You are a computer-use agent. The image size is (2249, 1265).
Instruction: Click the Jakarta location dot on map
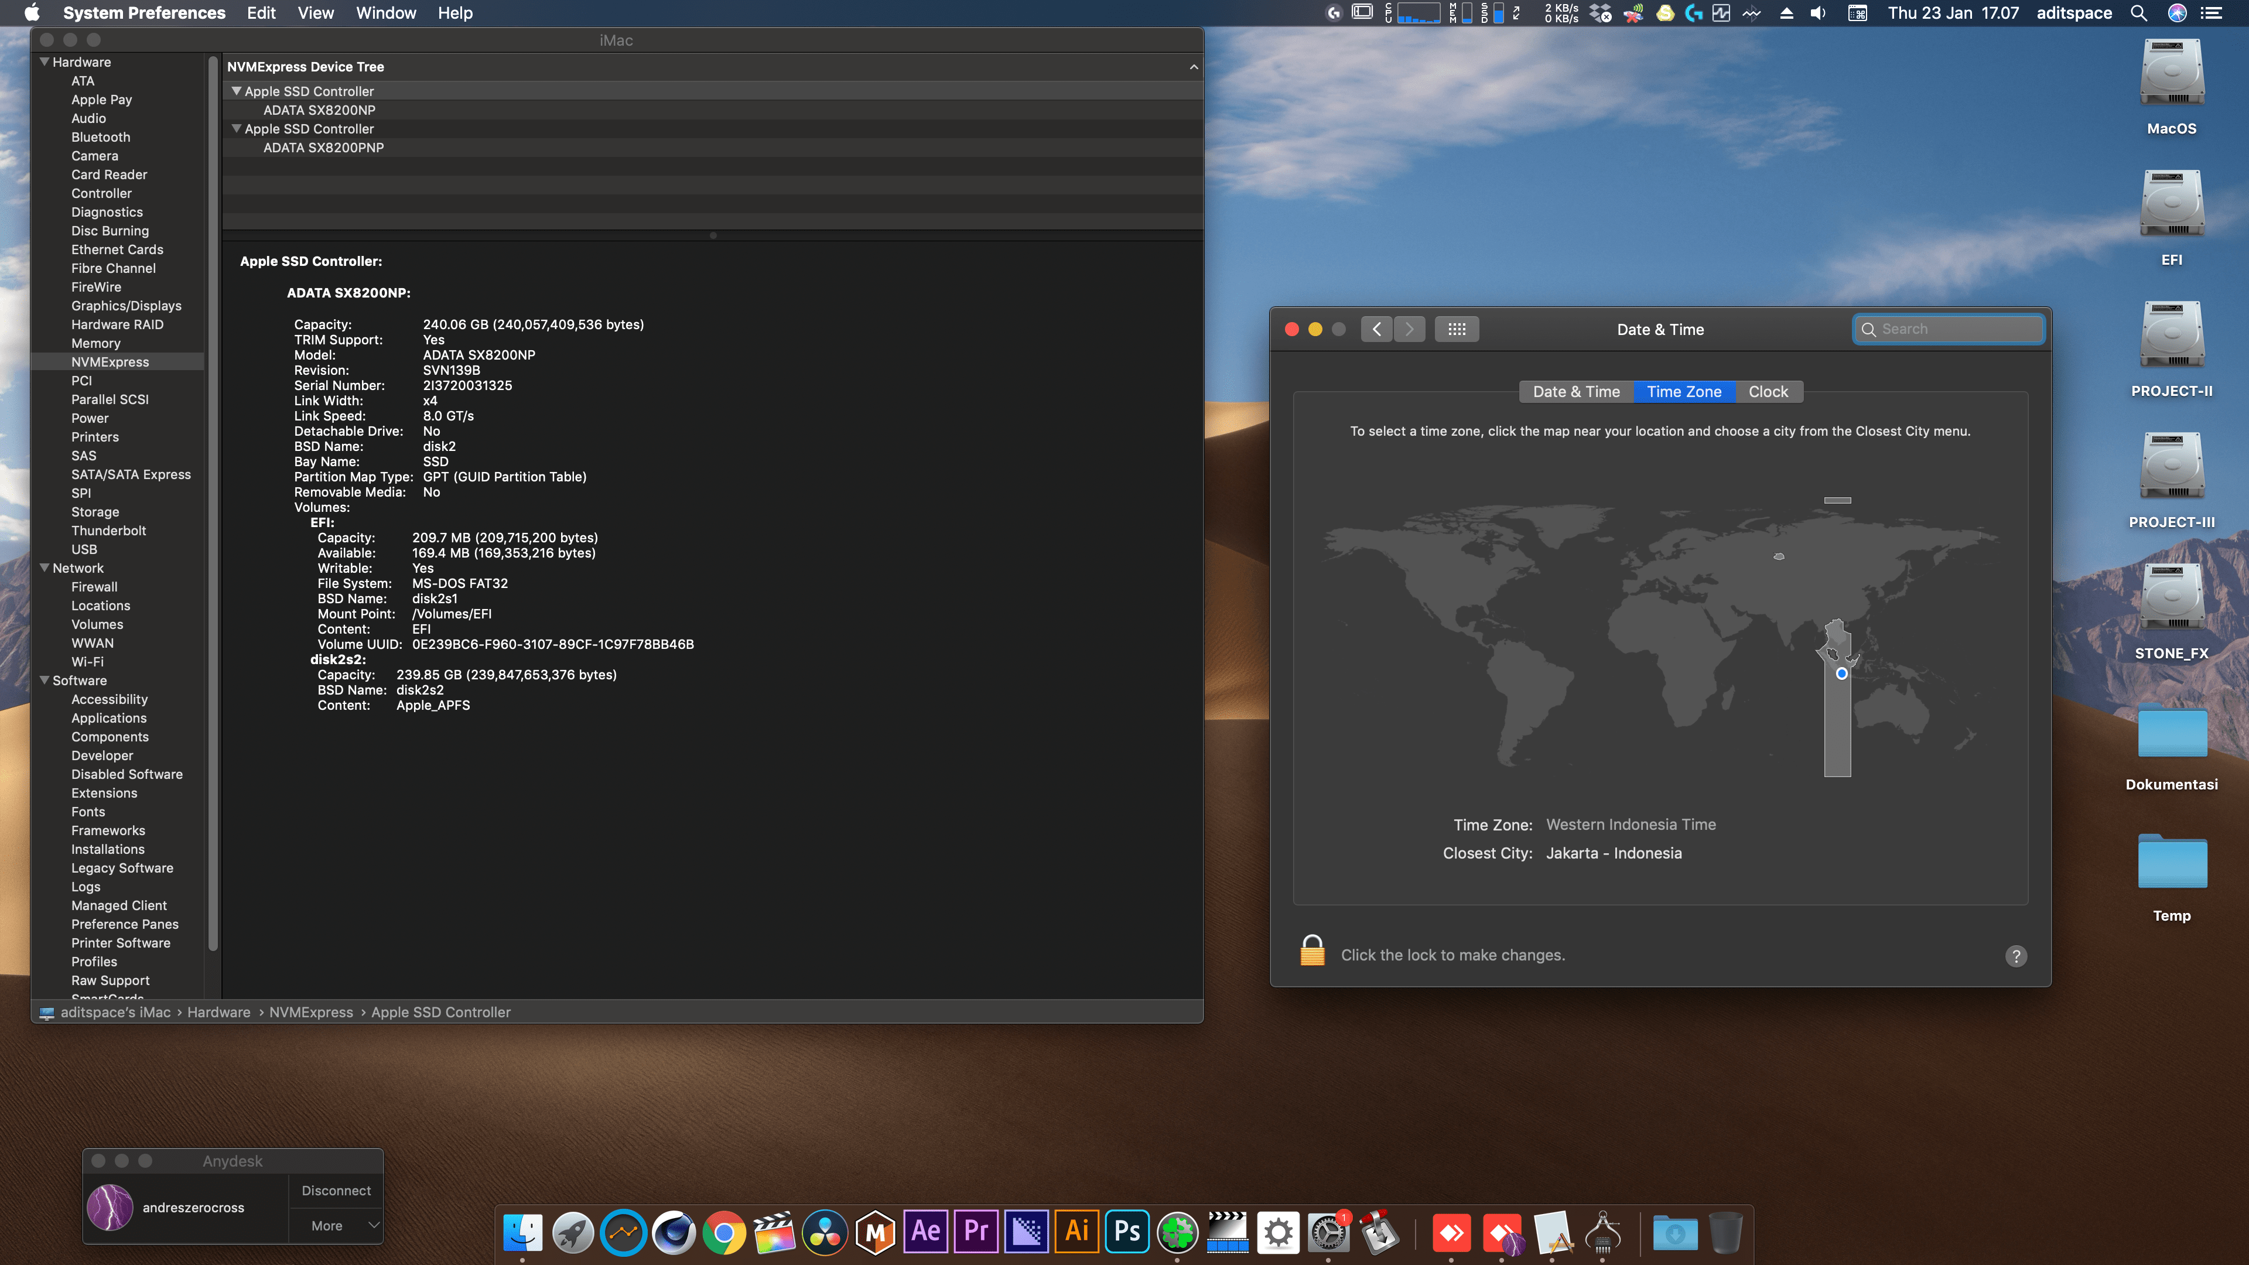[1841, 674]
